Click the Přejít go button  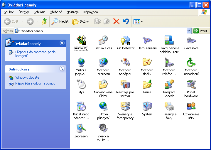(x=200, y=31)
